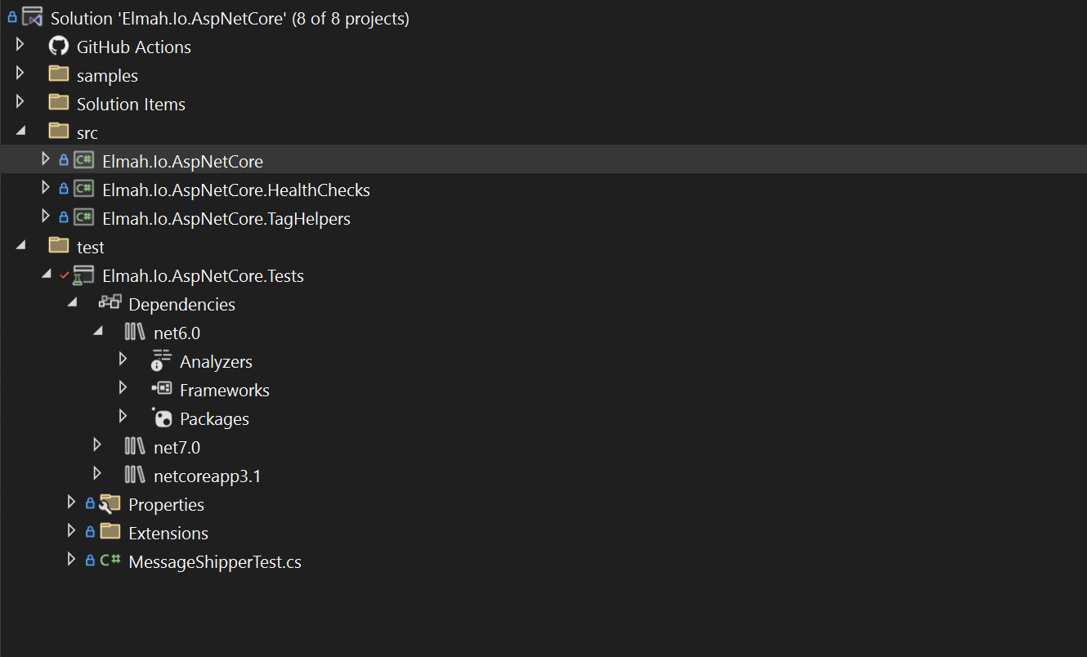Click the solution icon at the top
The height and width of the screenshot is (657, 1087).
coord(31,16)
